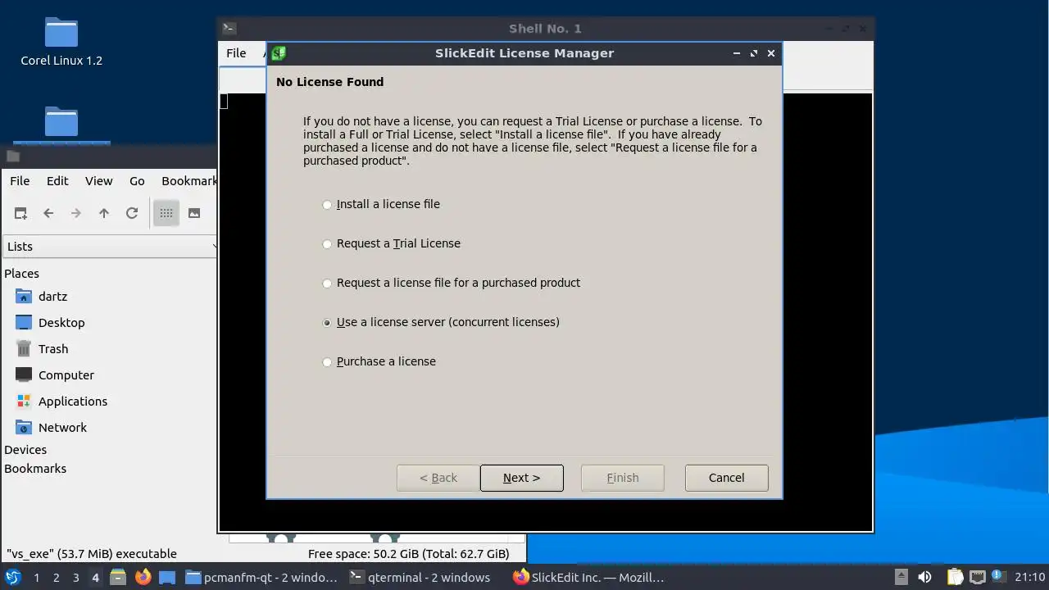This screenshot has width=1049, height=590.
Task: Open the File menu in the file manager
Action: [20, 181]
